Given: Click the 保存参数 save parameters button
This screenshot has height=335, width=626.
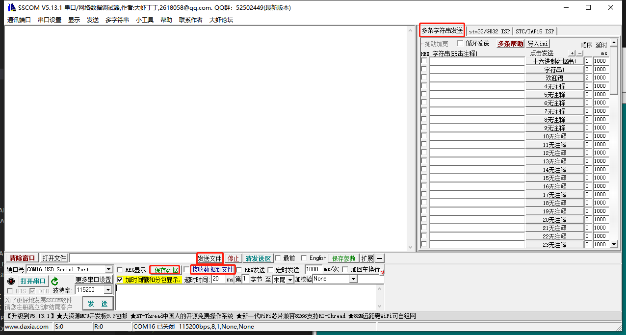Looking at the screenshot, I should click(x=344, y=258).
